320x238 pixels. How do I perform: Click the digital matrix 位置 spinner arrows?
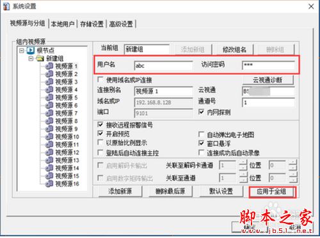tap(293, 178)
